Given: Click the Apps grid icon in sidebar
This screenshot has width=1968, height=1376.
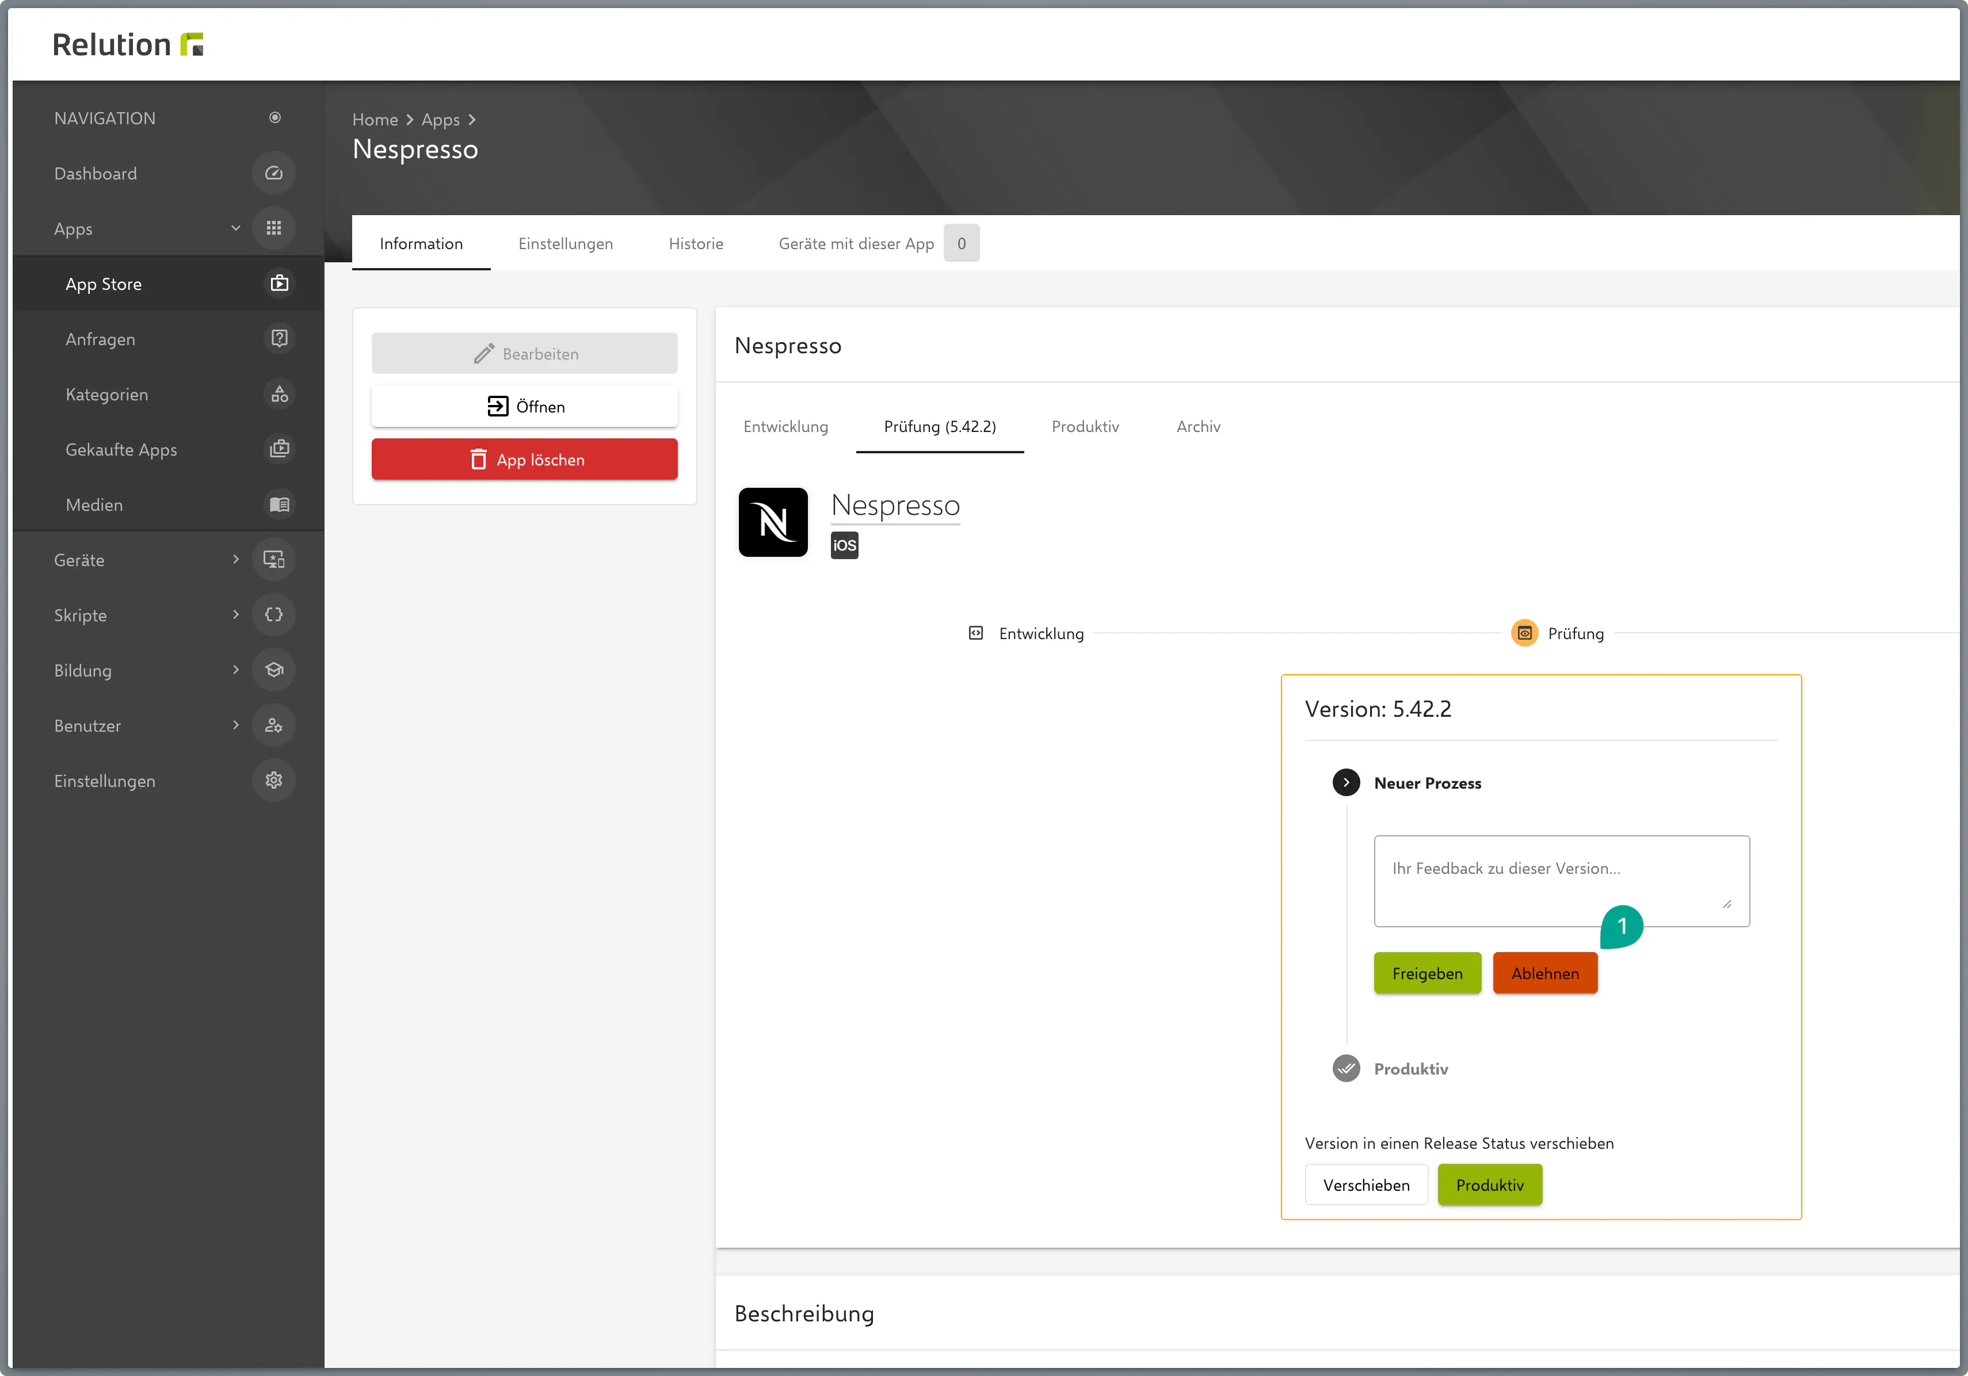Looking at the screenshot, I should (273, 228).
